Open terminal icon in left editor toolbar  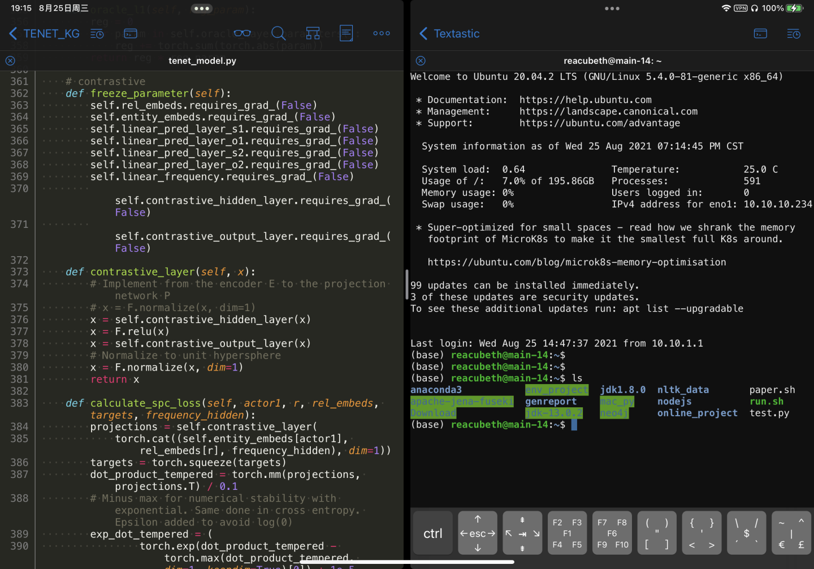point(131,34)
